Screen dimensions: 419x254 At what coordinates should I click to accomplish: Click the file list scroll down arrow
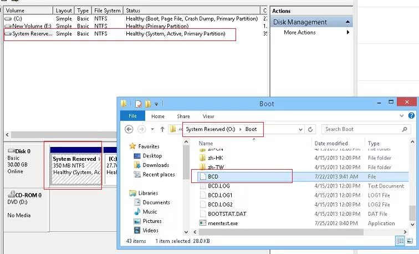pos(412,225)
